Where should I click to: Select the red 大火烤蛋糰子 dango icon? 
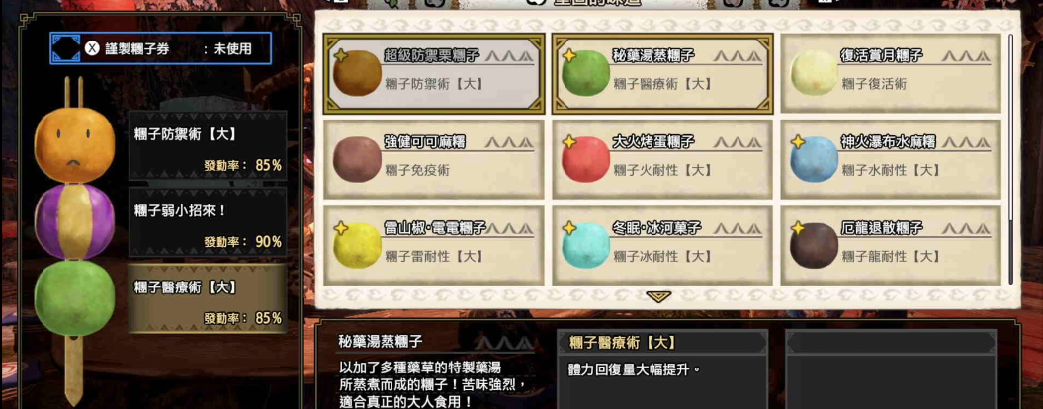point(585,160)
